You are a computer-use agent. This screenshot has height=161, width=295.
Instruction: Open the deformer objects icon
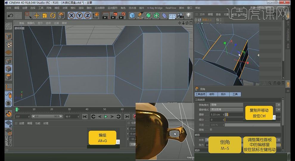[x=164, y=16]
